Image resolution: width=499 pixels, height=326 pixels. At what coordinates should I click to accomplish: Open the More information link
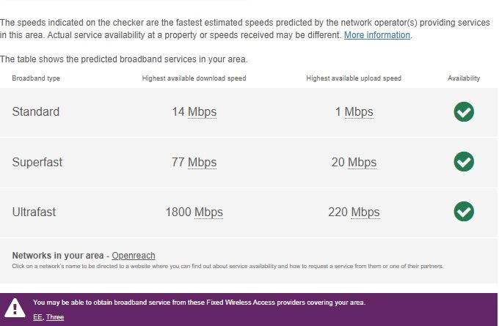click(376, 35)
